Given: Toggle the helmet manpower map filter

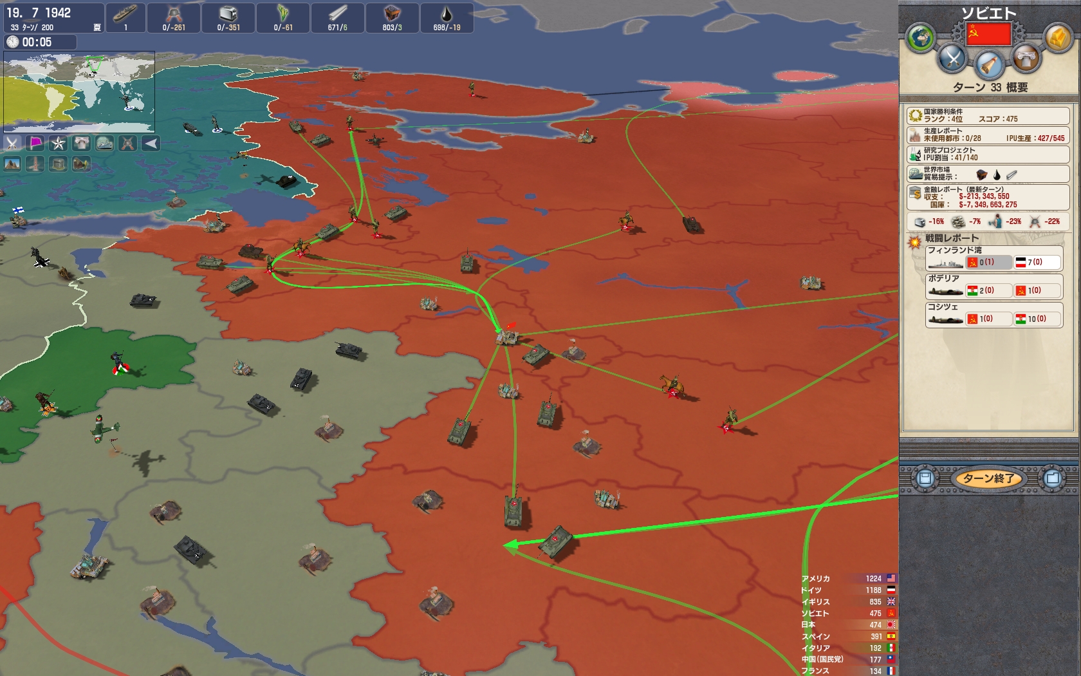Looking at the screenshot, I should tap(128, 143).
